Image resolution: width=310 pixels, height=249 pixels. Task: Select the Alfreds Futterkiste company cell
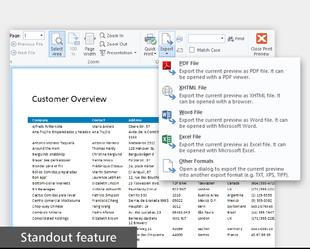click(x=47, y=127)
